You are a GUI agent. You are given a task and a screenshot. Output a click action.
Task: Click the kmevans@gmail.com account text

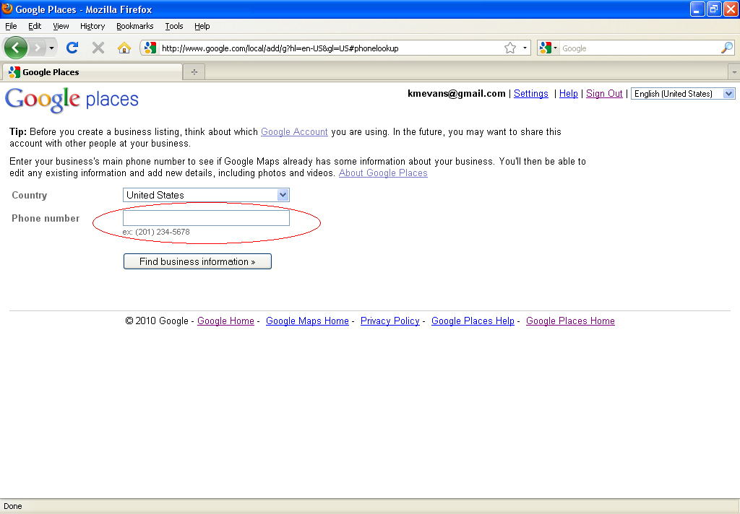pyautogui.click(x=457, y=93)
